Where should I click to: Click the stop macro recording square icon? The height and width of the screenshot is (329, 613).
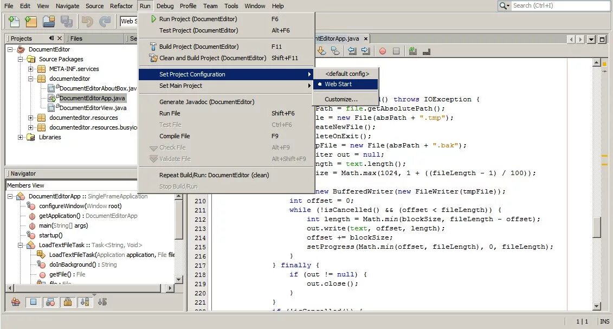point(396,51)
